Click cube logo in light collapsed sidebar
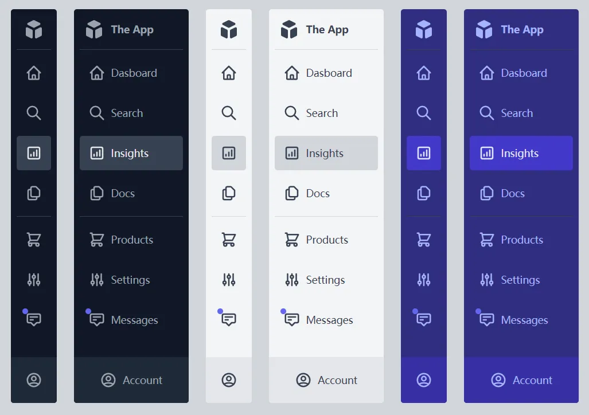The image size is (589, 415). (229, 29)
